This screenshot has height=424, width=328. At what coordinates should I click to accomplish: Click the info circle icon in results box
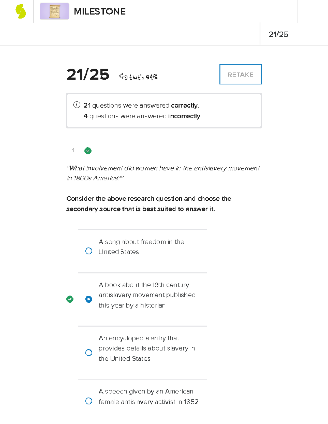(77, 105)
